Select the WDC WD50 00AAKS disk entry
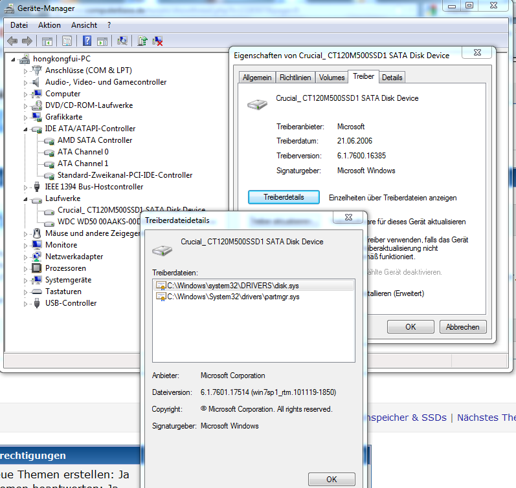 (x=98, y=222)
